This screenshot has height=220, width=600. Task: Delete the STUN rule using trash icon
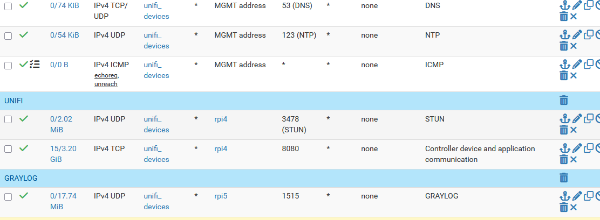coord(564,130)
